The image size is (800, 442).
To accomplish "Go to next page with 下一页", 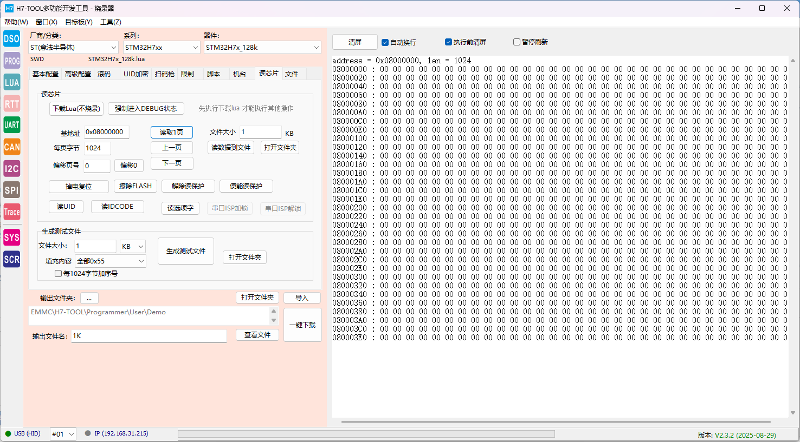I will click(172, 163).
